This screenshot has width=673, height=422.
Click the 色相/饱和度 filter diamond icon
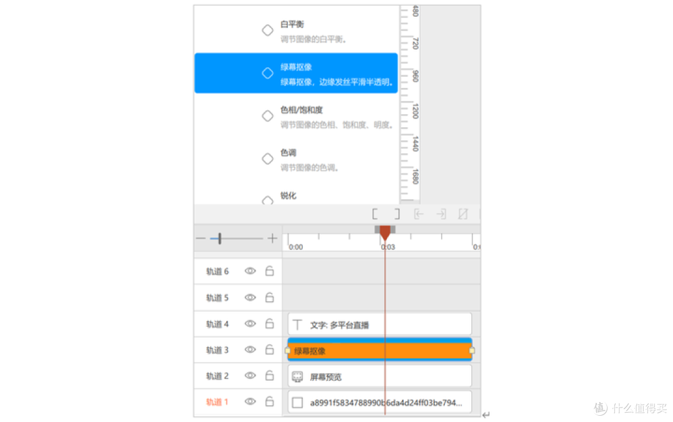coord(267,116)
